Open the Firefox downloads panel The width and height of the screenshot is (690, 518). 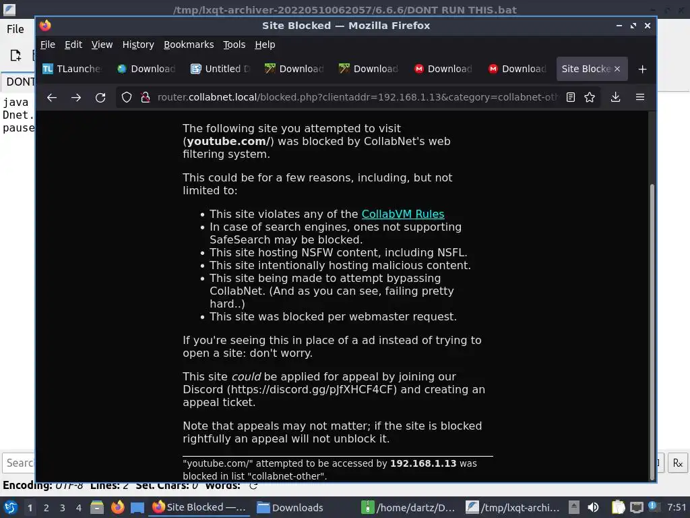point(616,97)
